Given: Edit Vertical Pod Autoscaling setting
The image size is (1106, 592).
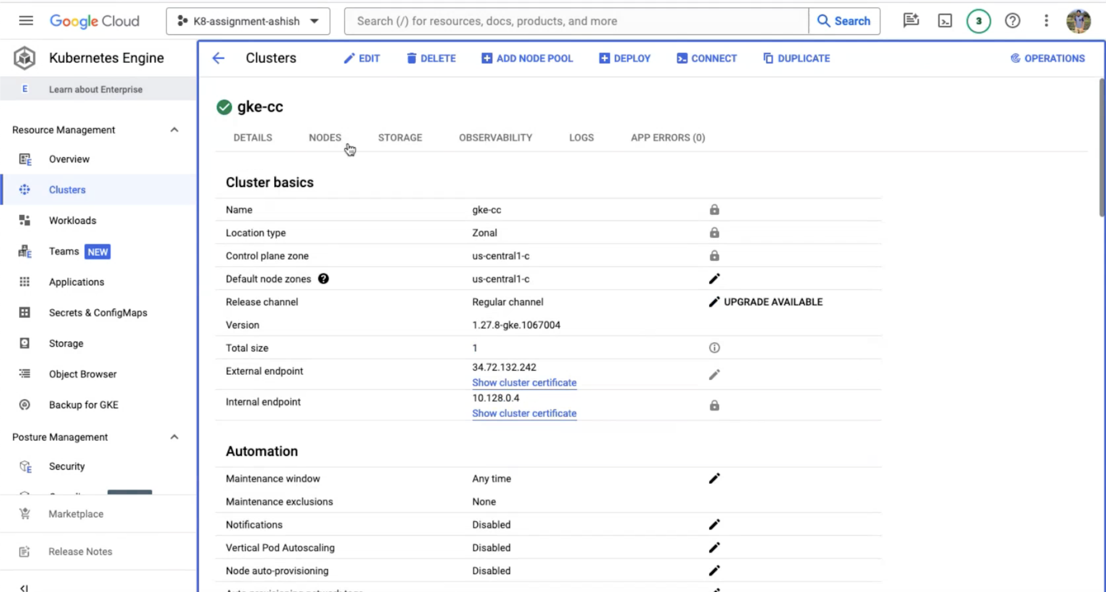Looking at the screenshot, I should click(714, 548).
